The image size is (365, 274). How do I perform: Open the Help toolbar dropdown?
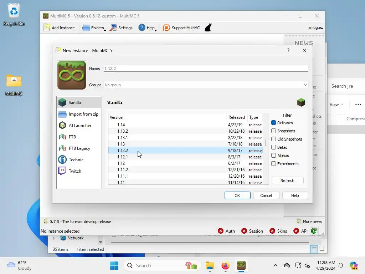pos(147,28)
